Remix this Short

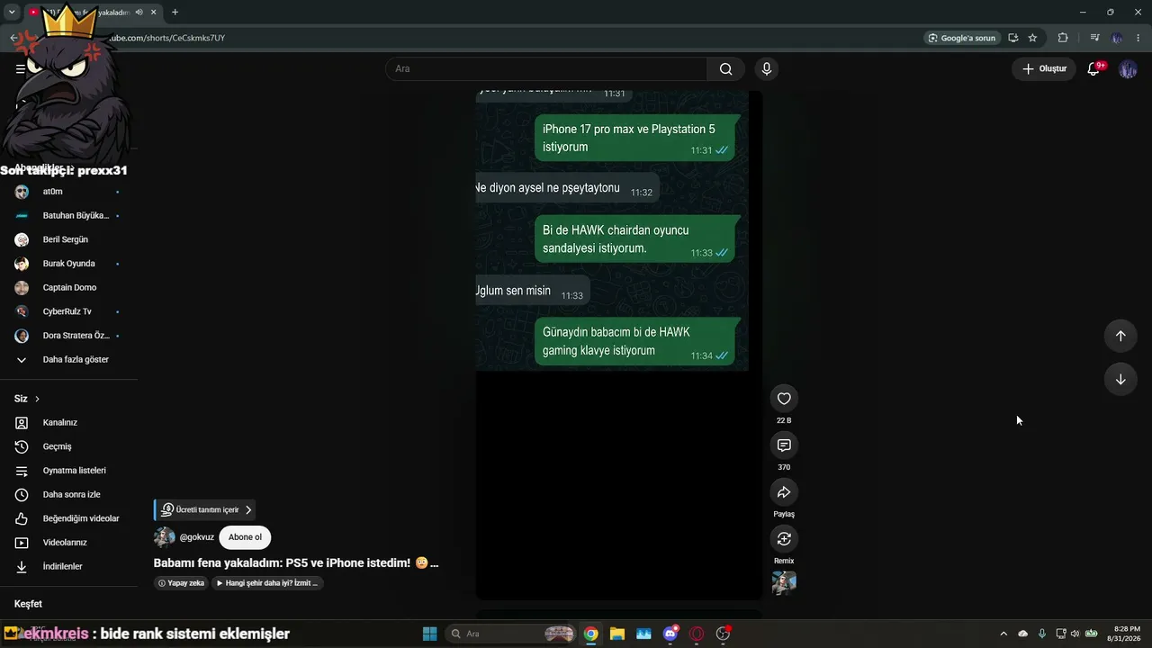[784, 539]
